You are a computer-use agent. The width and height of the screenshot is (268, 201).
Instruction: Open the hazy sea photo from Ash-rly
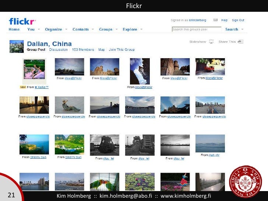tap(210, 144)
